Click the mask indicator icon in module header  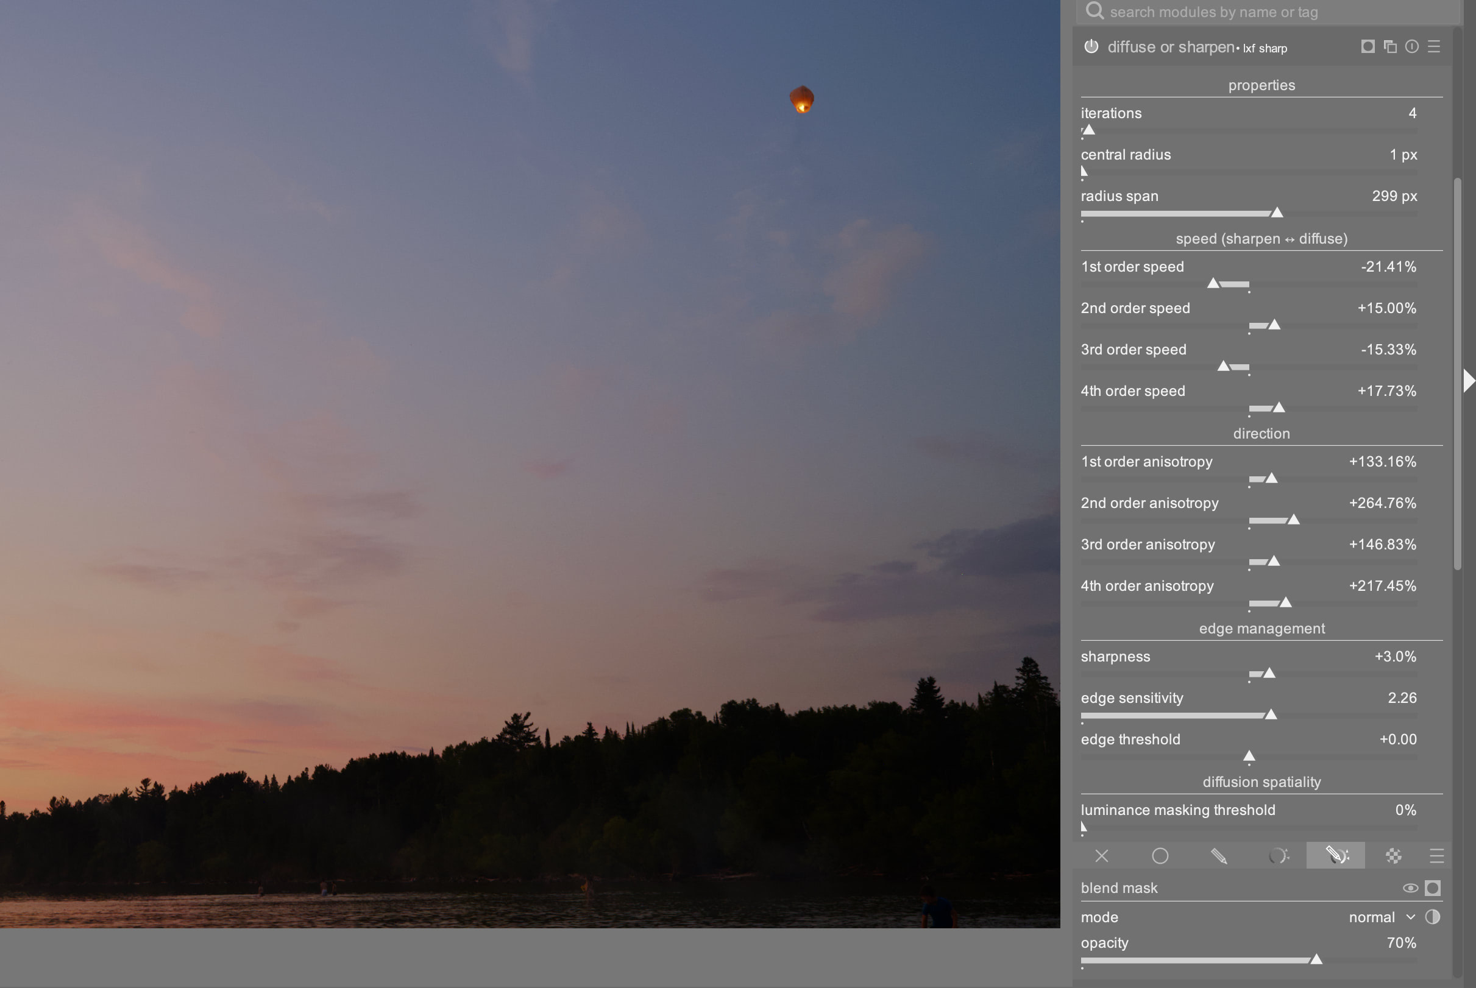[1368, 46]
